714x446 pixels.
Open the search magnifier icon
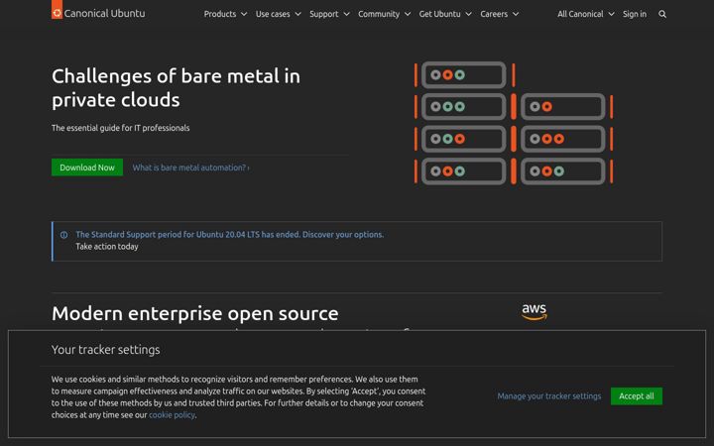pyautogui.click(x=662, y=14)
